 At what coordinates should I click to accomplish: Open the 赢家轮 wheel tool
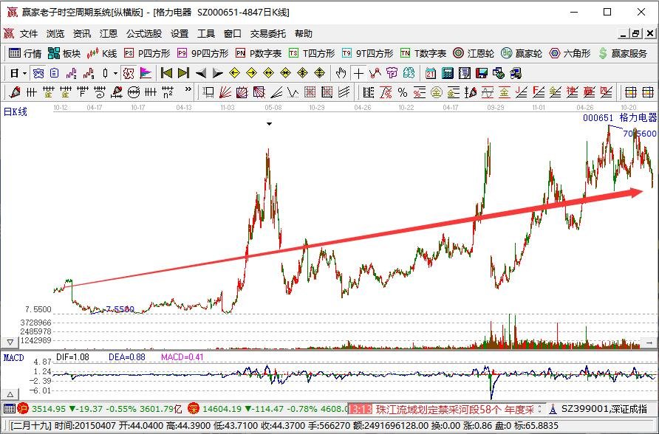coord(522,53)
